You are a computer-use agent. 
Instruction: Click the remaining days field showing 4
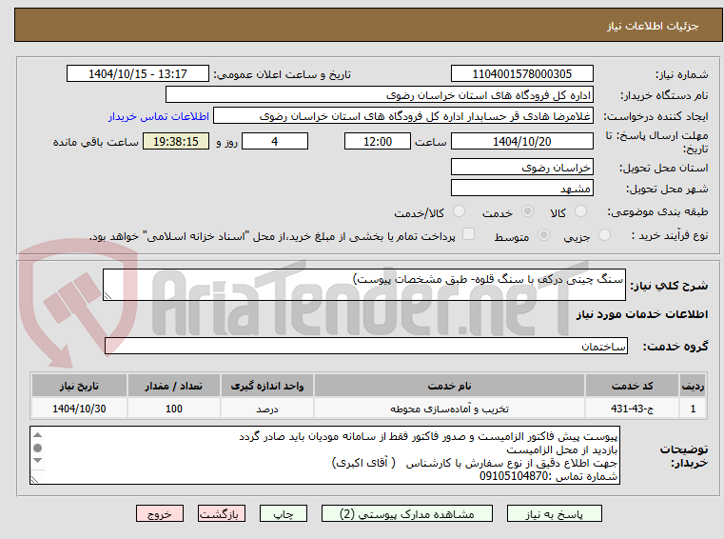click(275, 142)
